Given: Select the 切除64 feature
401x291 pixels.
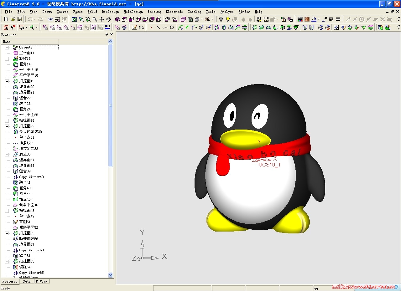Looking at the screenshot, I should (x=25, y=267).
